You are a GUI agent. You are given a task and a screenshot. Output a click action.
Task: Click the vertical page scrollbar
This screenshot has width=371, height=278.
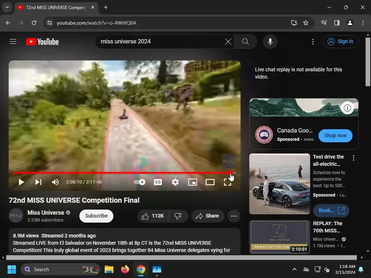(368, 62)
